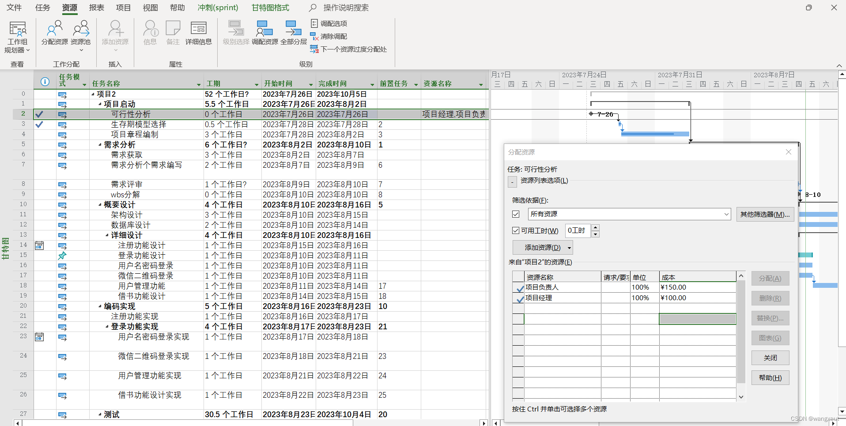Click the 替换 replace button
Viewport: 846px width, 426px height.
[x=770, y=318]
